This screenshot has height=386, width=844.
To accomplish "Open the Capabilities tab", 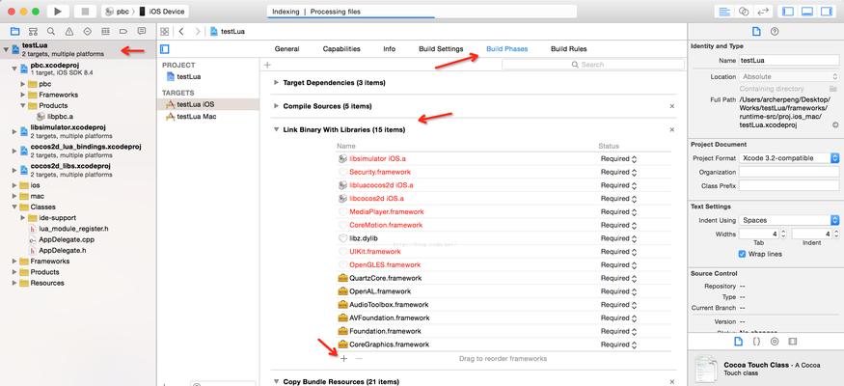I will point(341,49).
